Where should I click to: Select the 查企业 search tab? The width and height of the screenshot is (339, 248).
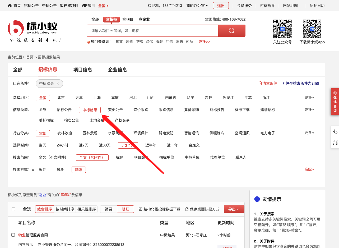coord(144,19)
